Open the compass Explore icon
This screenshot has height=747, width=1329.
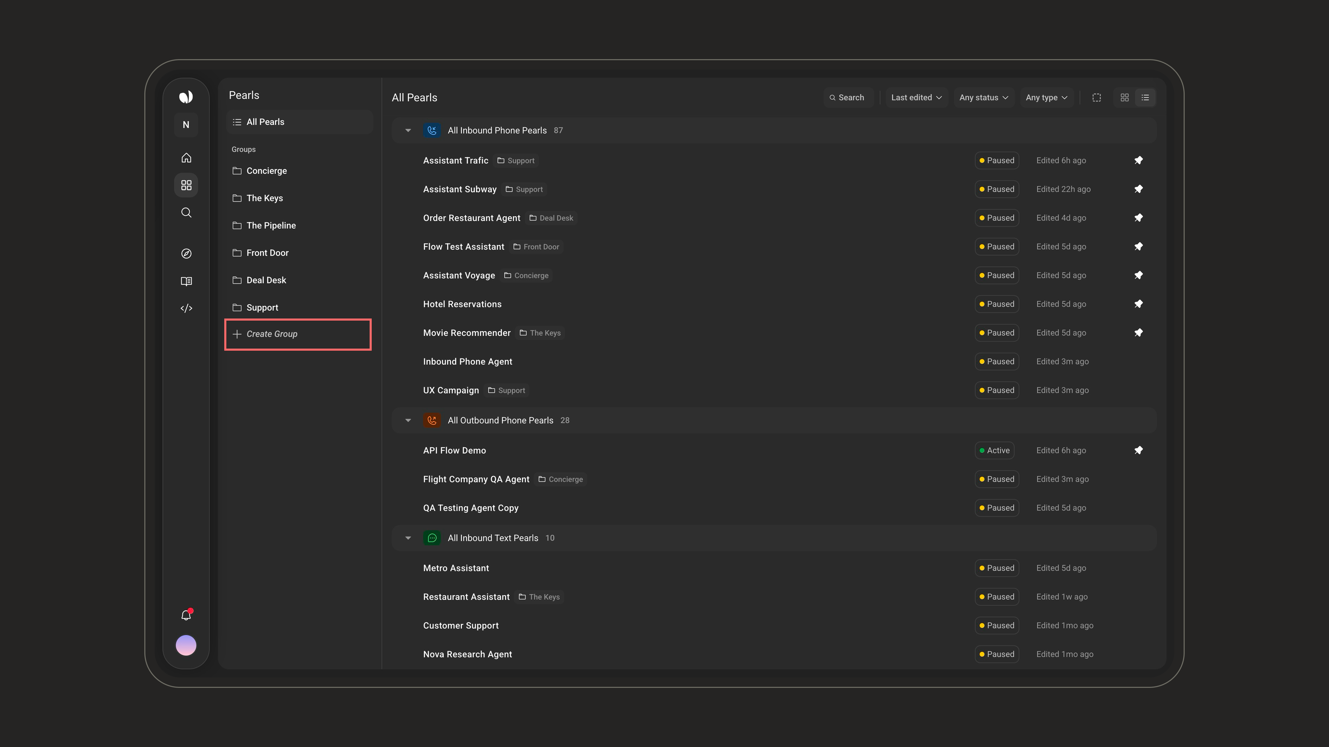[x=186, y=254]
